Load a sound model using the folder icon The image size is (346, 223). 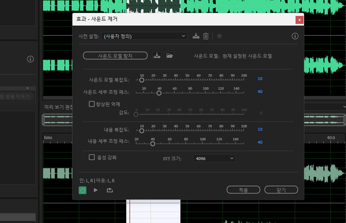pos(170,55)
